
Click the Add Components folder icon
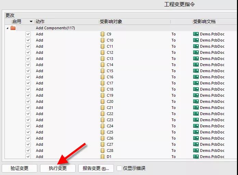[13, 28]
